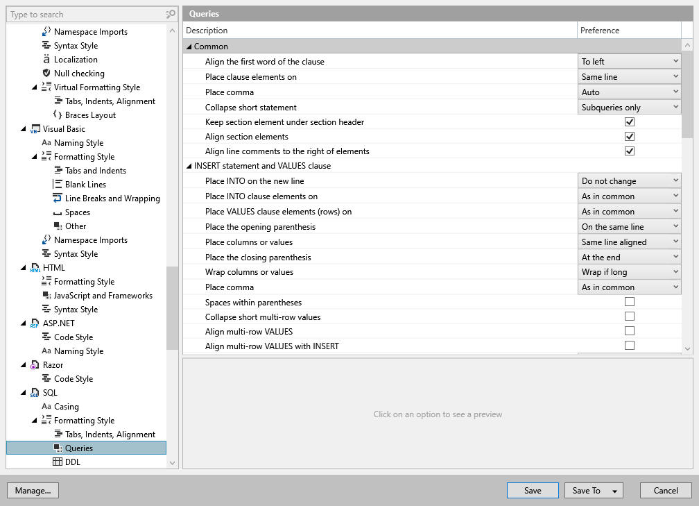699x506 pixels.
Task: Click the Braces Layout icon
Action: (58, 115)
